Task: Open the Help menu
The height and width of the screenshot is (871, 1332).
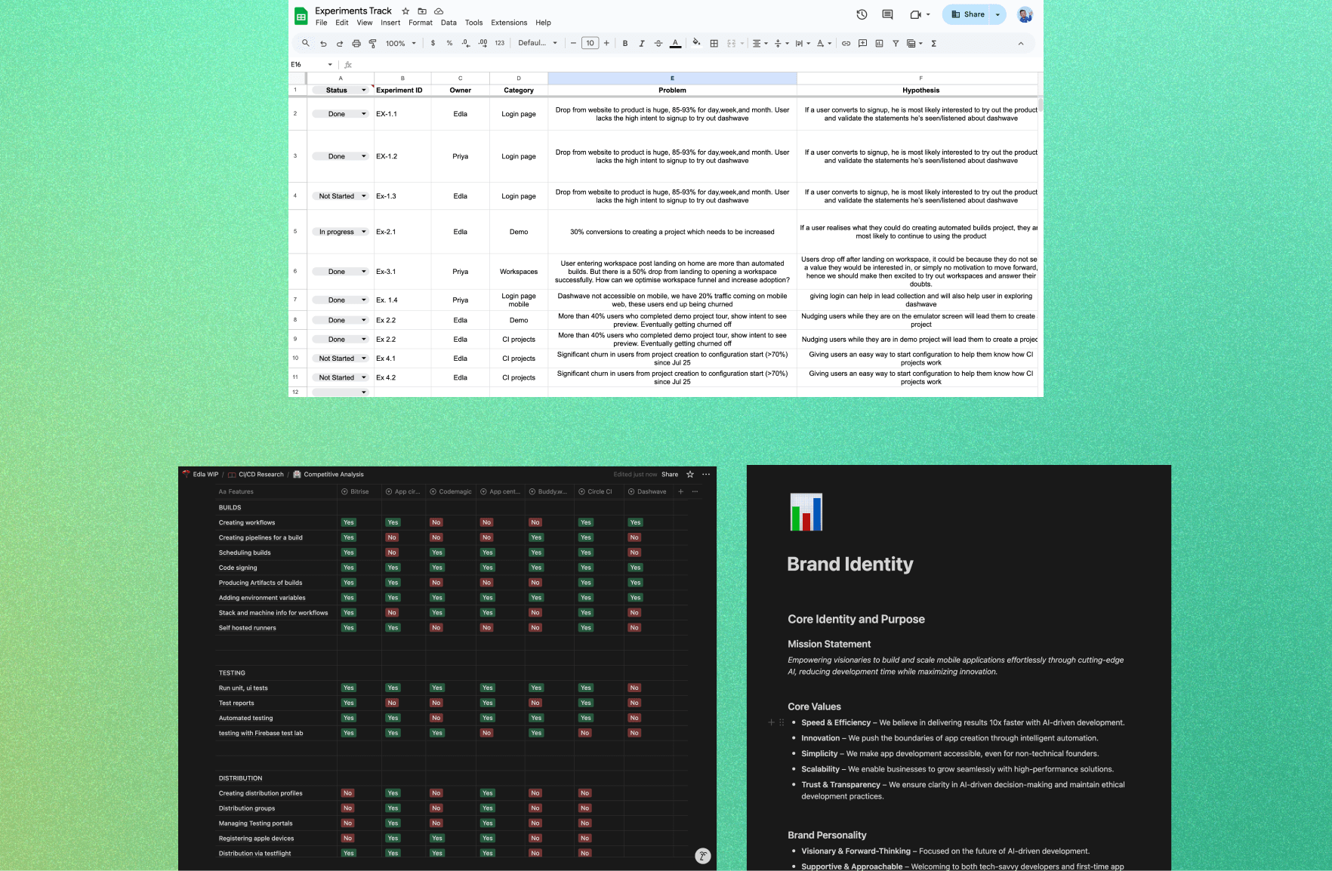Action: 543,23
